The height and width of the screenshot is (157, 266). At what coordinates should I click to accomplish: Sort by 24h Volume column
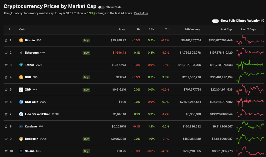click(x=192, y=29)
